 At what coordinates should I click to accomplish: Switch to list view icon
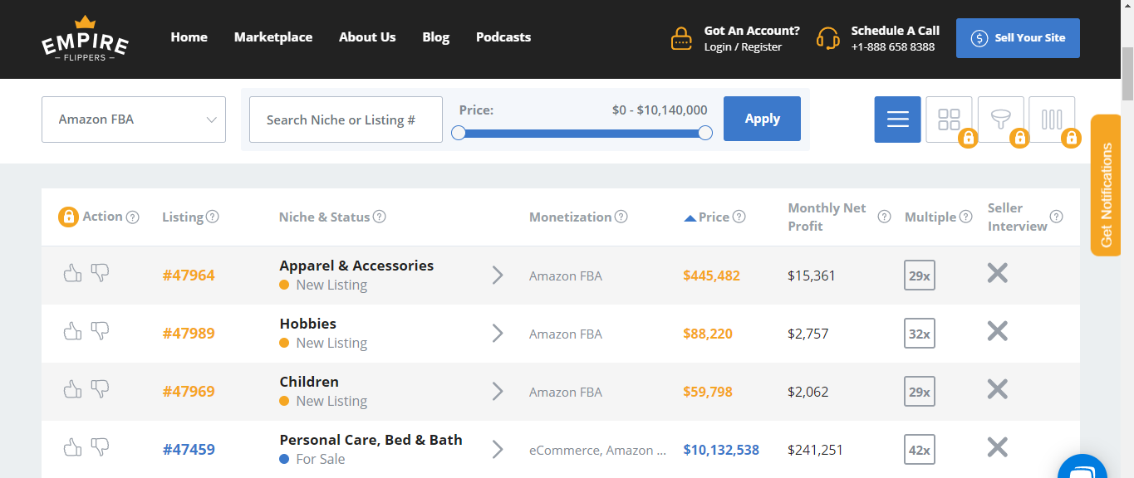coord(897,119)
